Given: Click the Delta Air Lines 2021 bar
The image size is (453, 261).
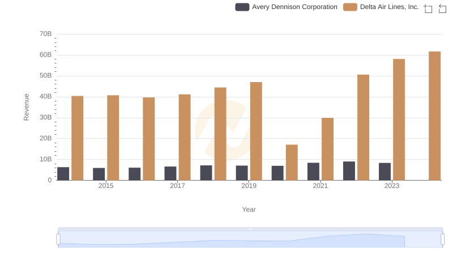Looking at the screenshot, I should click(x=327, y=149).
